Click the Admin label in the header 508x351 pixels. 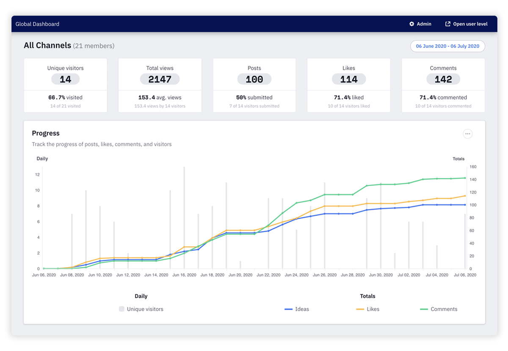(x=424, y=24)
